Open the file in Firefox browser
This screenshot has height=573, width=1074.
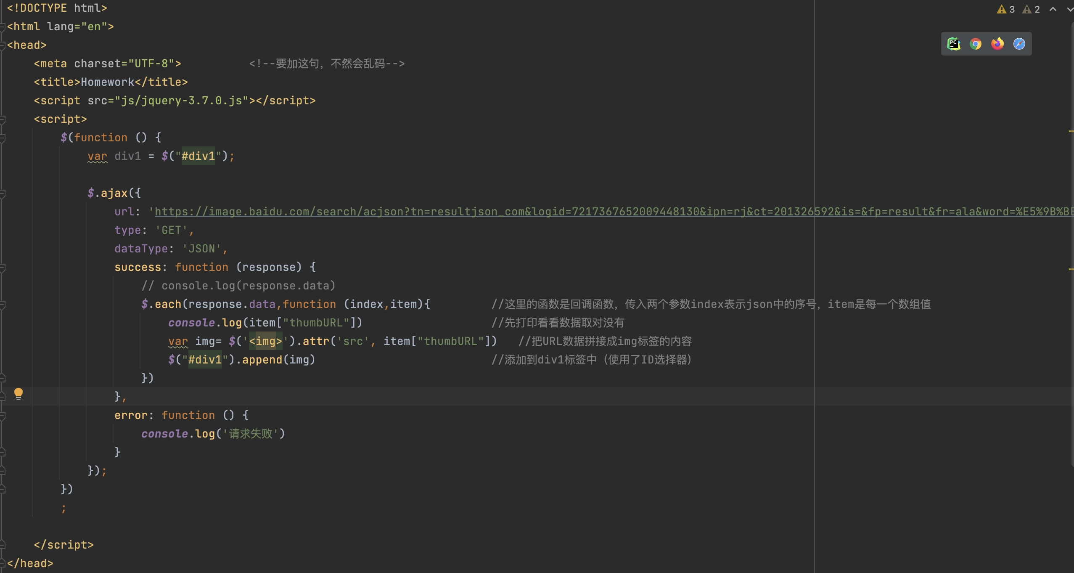[x=997, y=44]
